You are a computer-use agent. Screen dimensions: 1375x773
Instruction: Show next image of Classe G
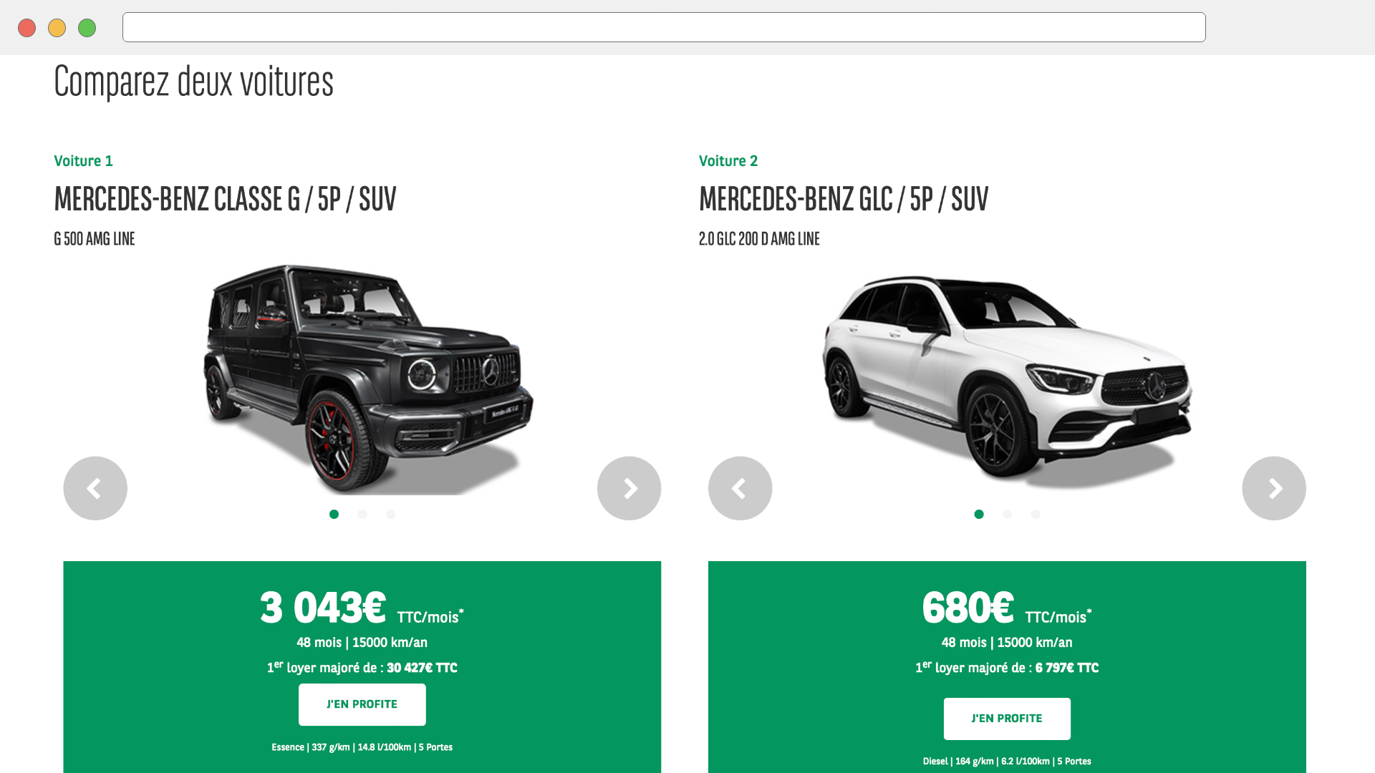629,488
